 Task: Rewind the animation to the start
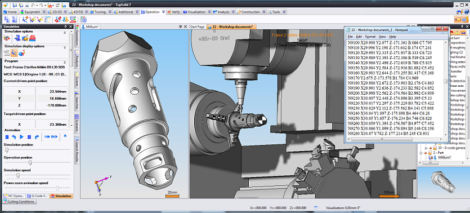coord(7,137)
